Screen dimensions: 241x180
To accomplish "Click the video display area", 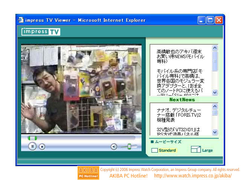I will pos(81,89).
